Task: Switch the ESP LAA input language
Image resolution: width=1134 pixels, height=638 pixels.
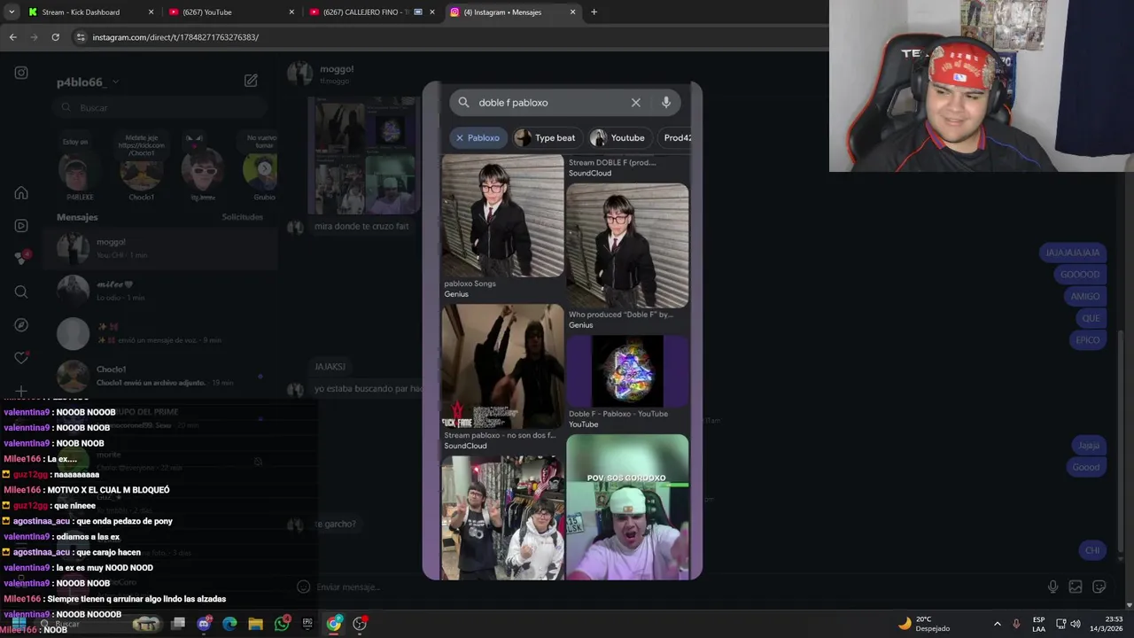Action: [x=1038, y=624]
